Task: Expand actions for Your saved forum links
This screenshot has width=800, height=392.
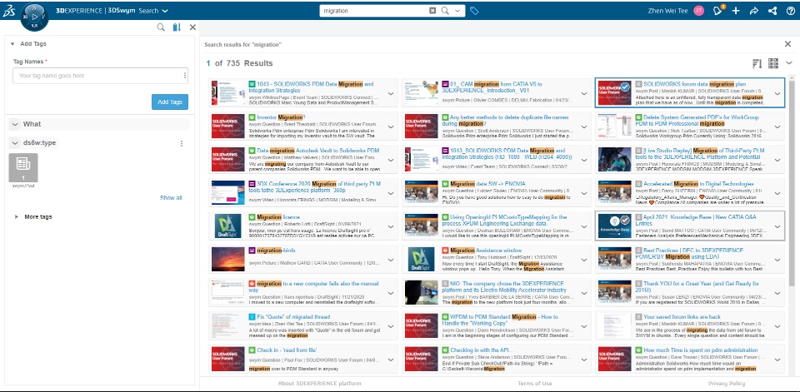Action: pyautogui.click(x=777, y=325)
